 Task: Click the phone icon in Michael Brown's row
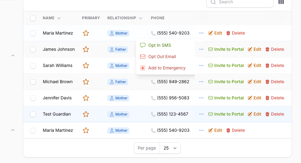click(x=153, y=82)
